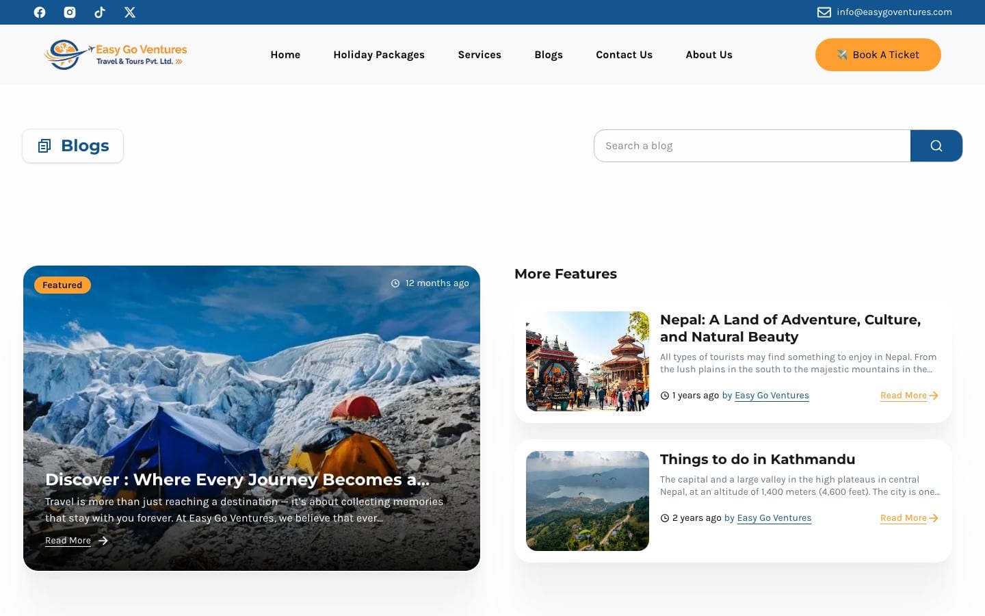Click the 'Travel is more than just reaching' excerpt
Image resolution: width=985 pixels, height=616 pixels.
point(244,510)
